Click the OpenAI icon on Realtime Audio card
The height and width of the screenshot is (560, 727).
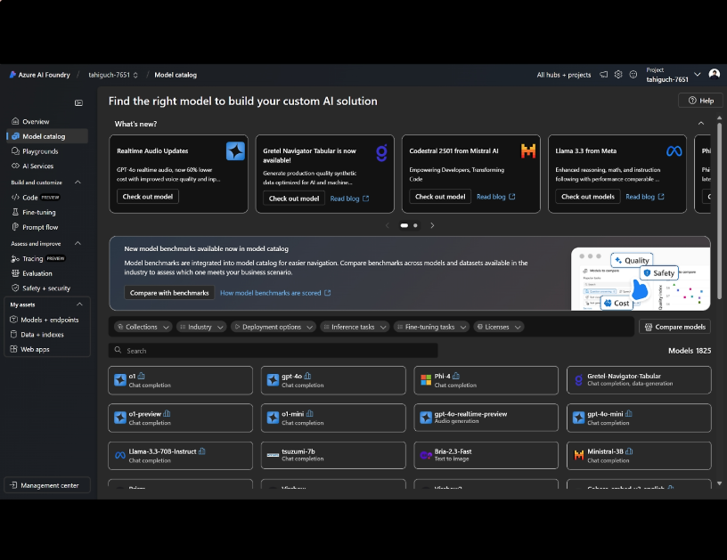coord(235,151)
